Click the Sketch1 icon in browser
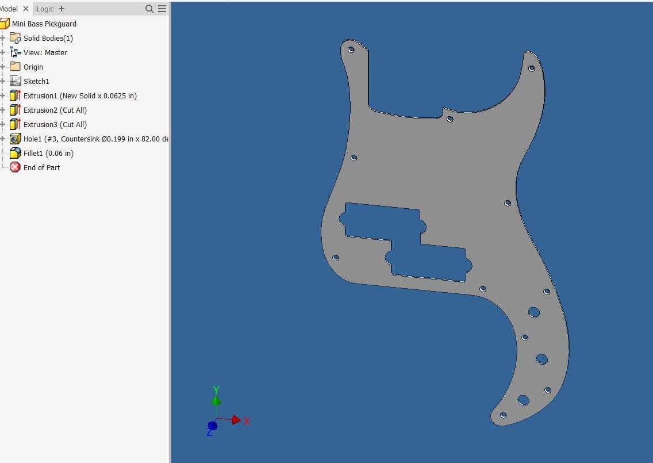 pos(16,81)
